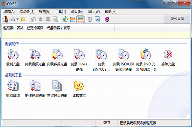Screen dimensions: 192x127
Task: Click the eject tray toolbar icon
Action: click(x=40, y=19)
